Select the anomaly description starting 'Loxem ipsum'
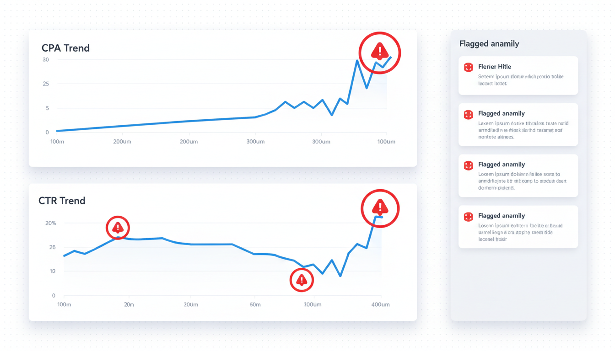The image size is (615, 351). [x=522, y=181]
